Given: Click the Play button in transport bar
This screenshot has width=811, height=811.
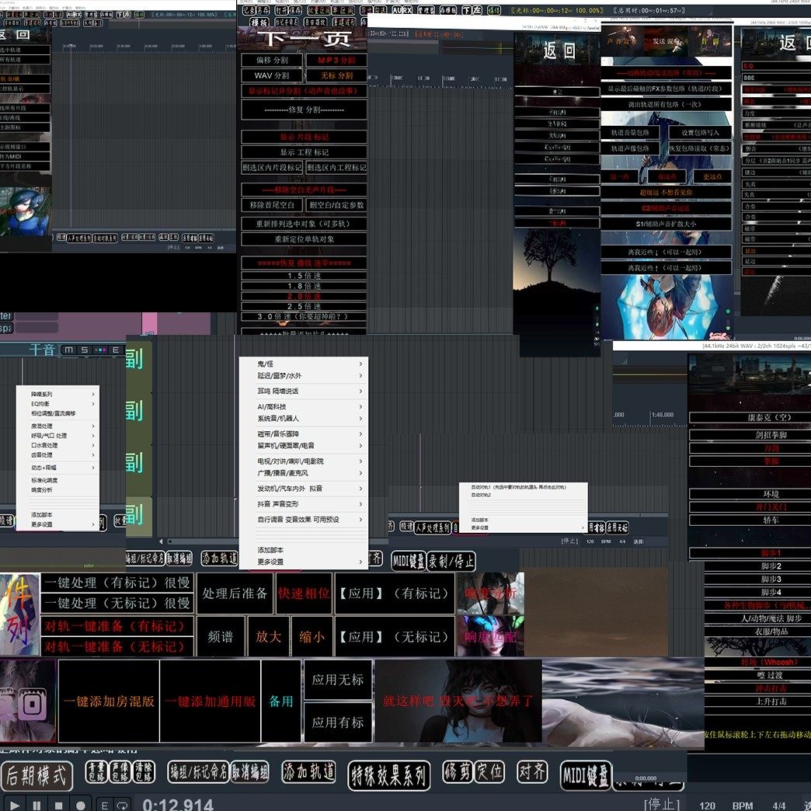Looking at the screenshot, I should click(14, 806).
